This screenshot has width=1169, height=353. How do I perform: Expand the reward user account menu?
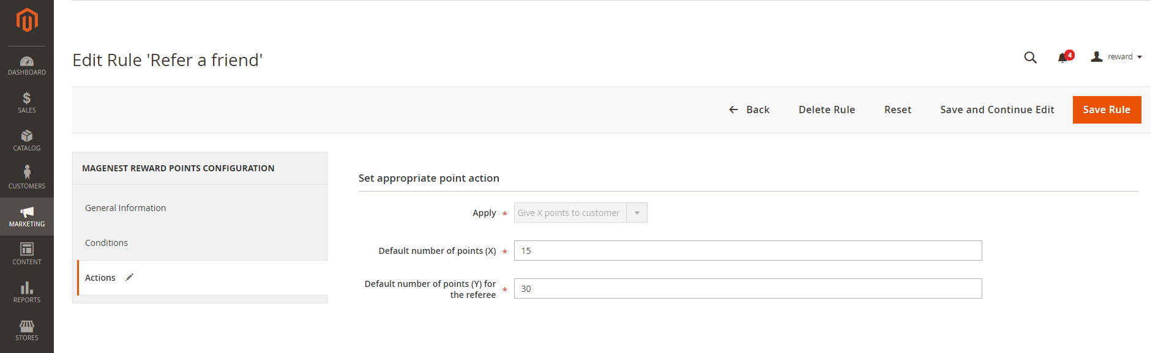(x=1116, y=57)
